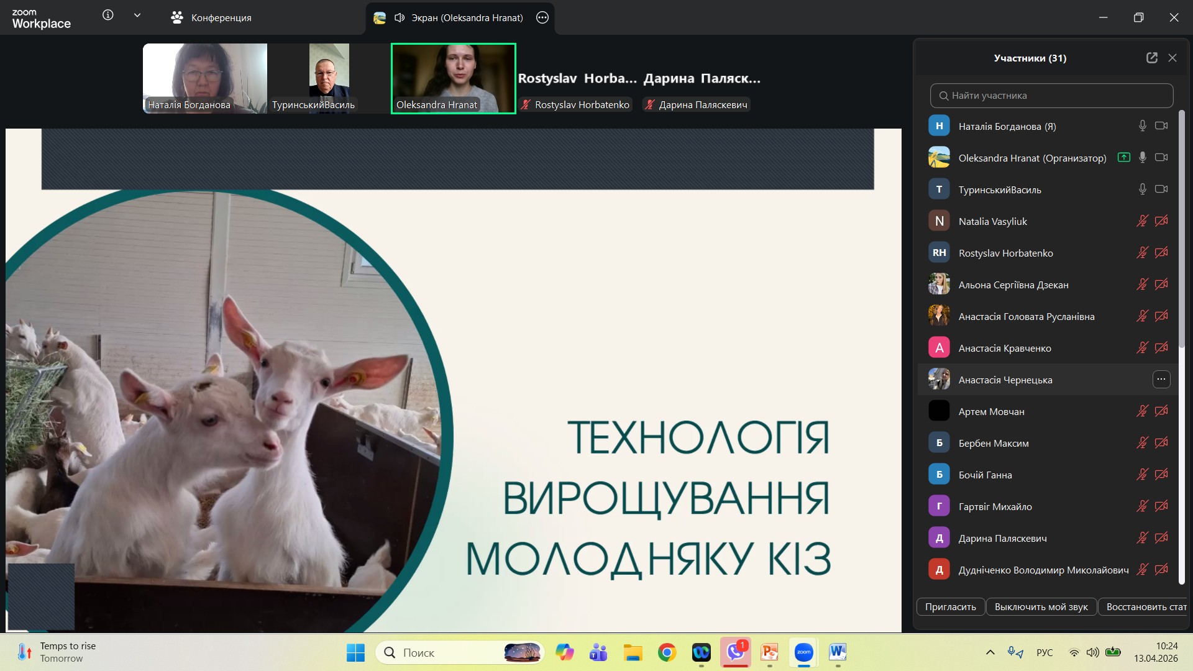Click Natalia Vasyliuk muted microphone icon
Screen dimensions: 1193x671
(x=1142, y=221)
